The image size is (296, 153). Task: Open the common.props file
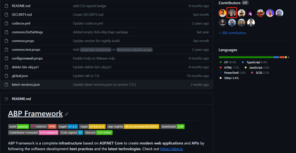[23, 41]
